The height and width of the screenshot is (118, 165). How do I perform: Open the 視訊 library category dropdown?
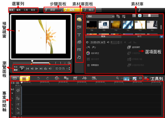[x=100, y=16]
